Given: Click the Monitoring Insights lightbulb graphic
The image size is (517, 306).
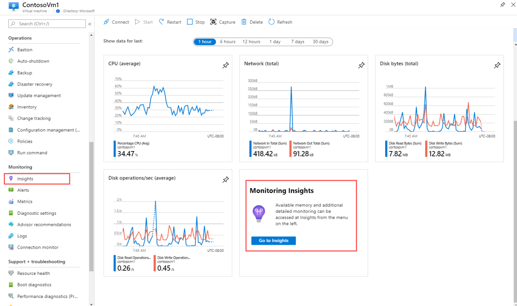Looking at the screenshot, I should tap(259, 214).
